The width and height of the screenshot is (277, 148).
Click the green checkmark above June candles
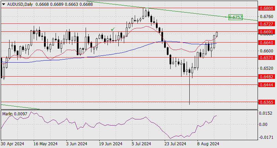[113, 29]
